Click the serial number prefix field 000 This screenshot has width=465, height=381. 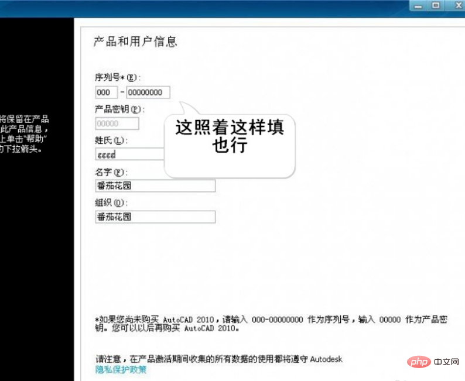106,92
